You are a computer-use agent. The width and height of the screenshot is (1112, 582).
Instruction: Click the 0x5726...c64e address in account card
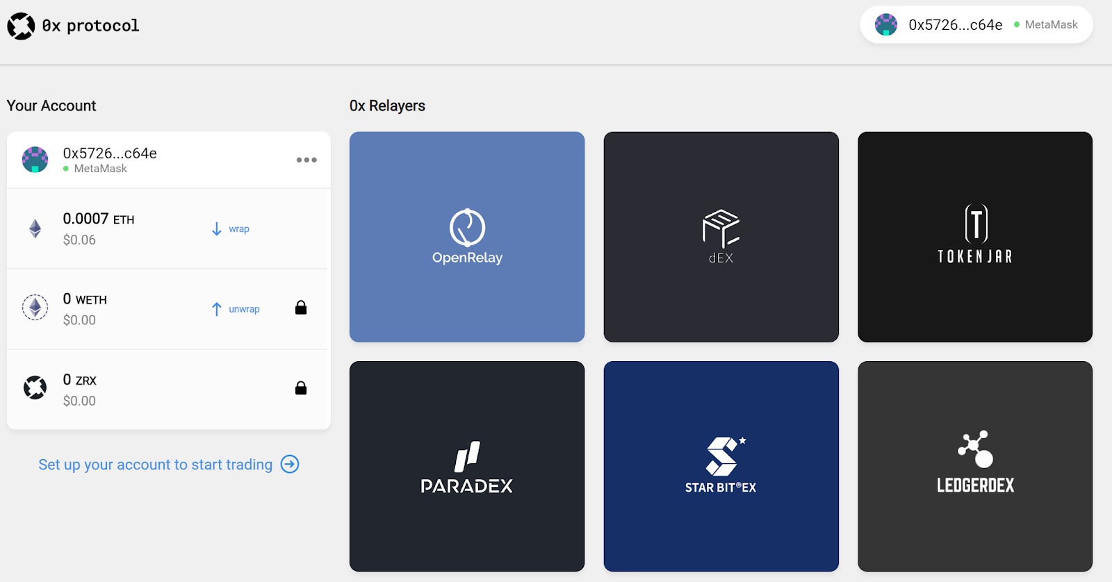110,153
